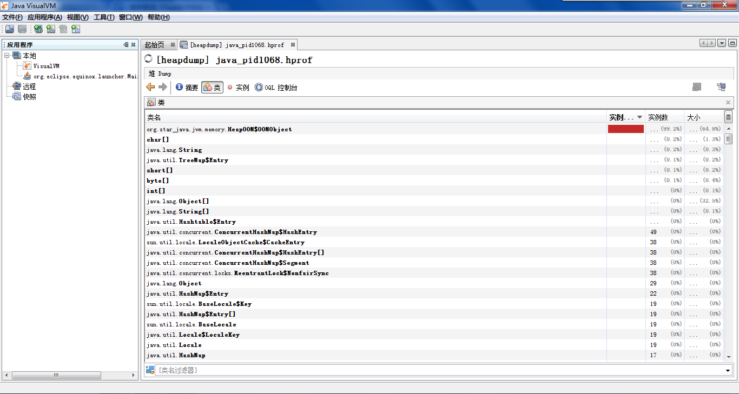This screenshot has width=739, height=394.
Task: Close the java_pid1068.hprof heapdump tab
Action: pyautogui.click(x=293, y=45)
